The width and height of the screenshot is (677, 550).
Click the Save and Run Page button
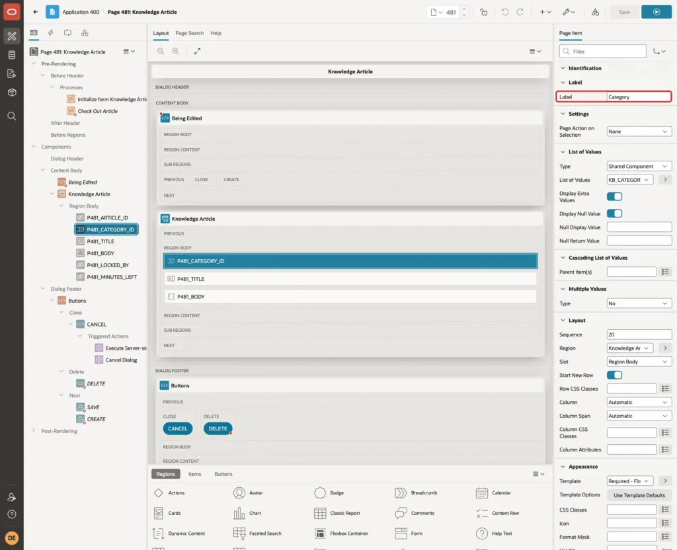(x=657, y=12)
